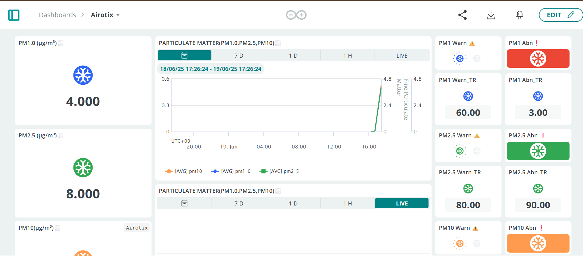This screenshot has width=583, height=256.
Task: Open calendar range in bottom chart
Action: pos(185,203)
